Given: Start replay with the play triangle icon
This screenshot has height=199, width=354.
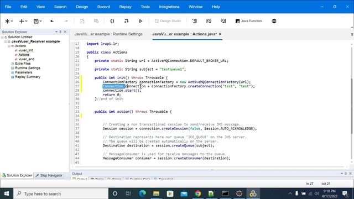Looking at the screenshot, I should coord(140,21).
